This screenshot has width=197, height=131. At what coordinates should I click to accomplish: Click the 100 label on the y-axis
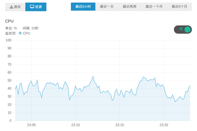[x=8, y=40]
